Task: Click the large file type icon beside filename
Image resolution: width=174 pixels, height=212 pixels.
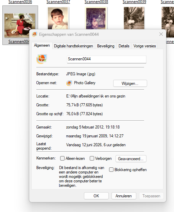Action: (42, 59)
